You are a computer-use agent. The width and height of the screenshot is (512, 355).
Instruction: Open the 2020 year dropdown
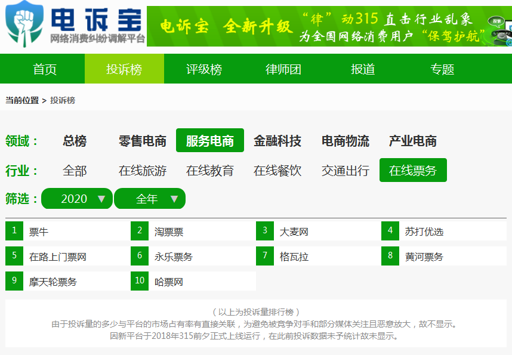tap(77, 199)
